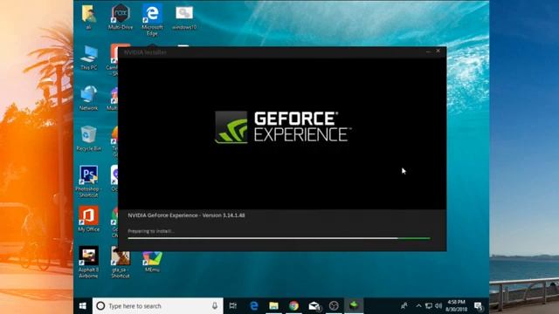This screenshot has height=314, width=559.
Task: Open the Action Center notifications icon
Action: click(479, 306)
